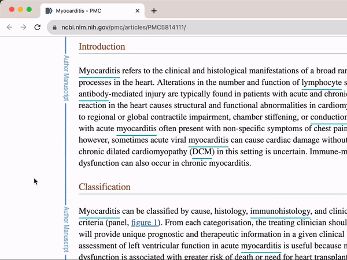Click the Classification heading
Screen dimensions: 347x260
tap(105, 187)
